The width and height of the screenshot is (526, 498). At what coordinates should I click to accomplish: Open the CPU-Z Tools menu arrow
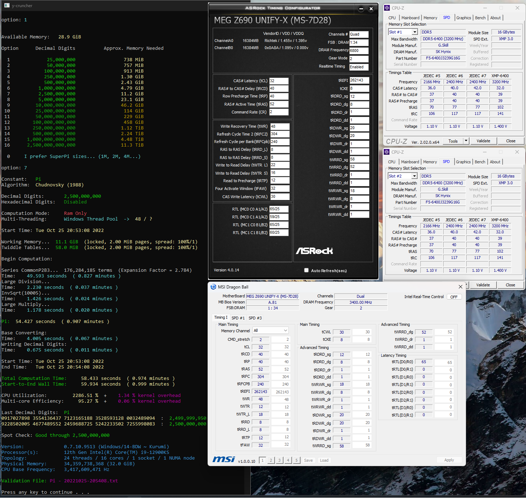tap(466, 141)
